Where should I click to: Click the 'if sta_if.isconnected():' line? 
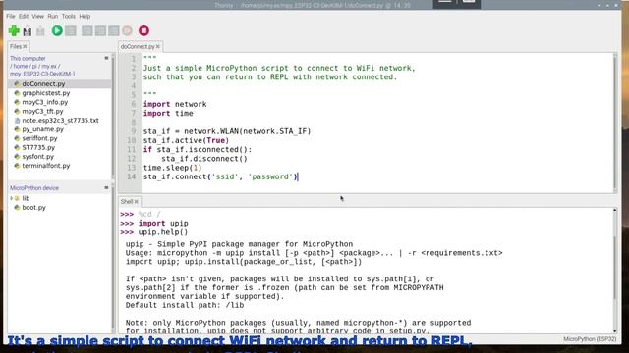198,150
